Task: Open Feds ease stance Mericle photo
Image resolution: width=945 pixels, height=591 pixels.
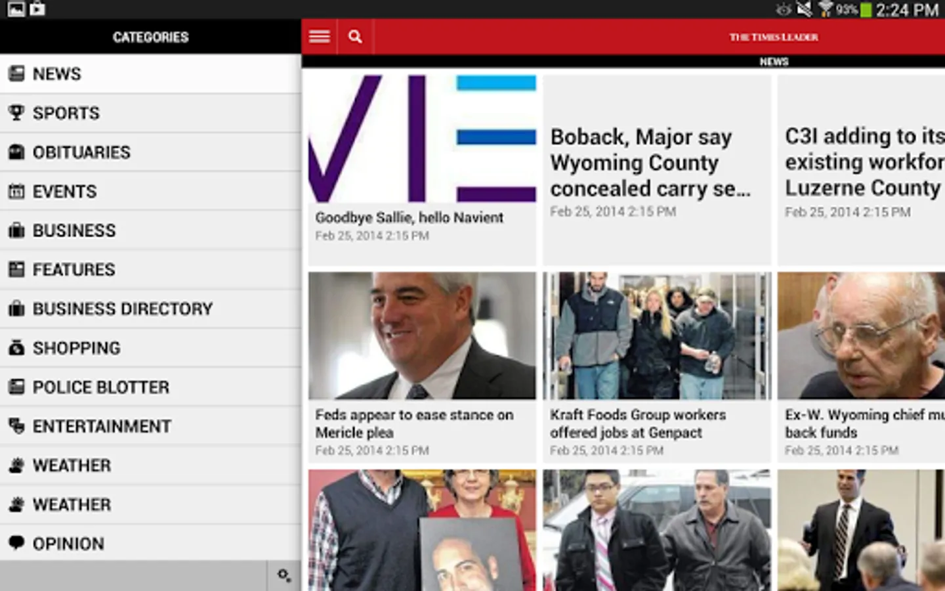Action: click(422, 336)
